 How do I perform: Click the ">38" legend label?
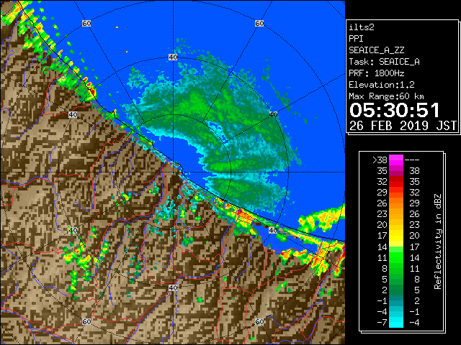pyautogui.click(x=380, y=160)
